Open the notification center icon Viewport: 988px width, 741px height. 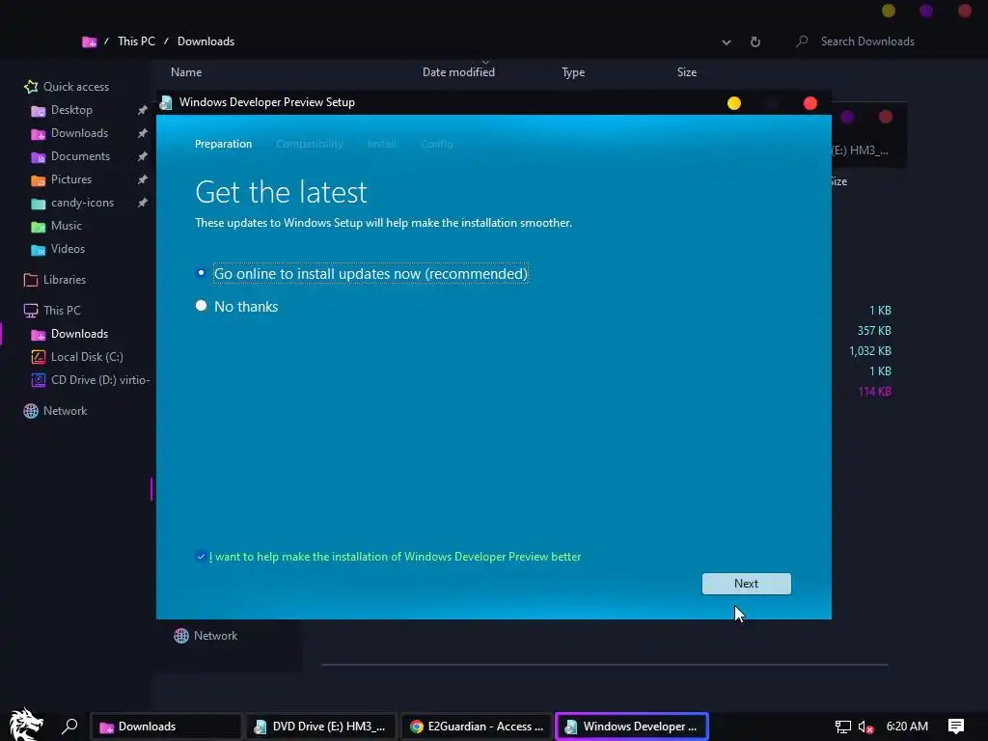pos(956,727)
